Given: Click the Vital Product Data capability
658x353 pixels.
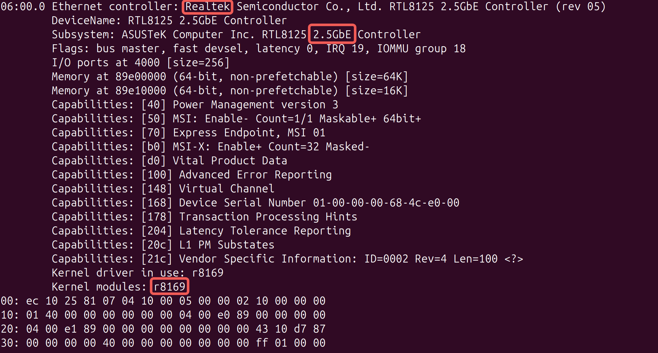Looking at the screenshot, I should click(230, 161).
